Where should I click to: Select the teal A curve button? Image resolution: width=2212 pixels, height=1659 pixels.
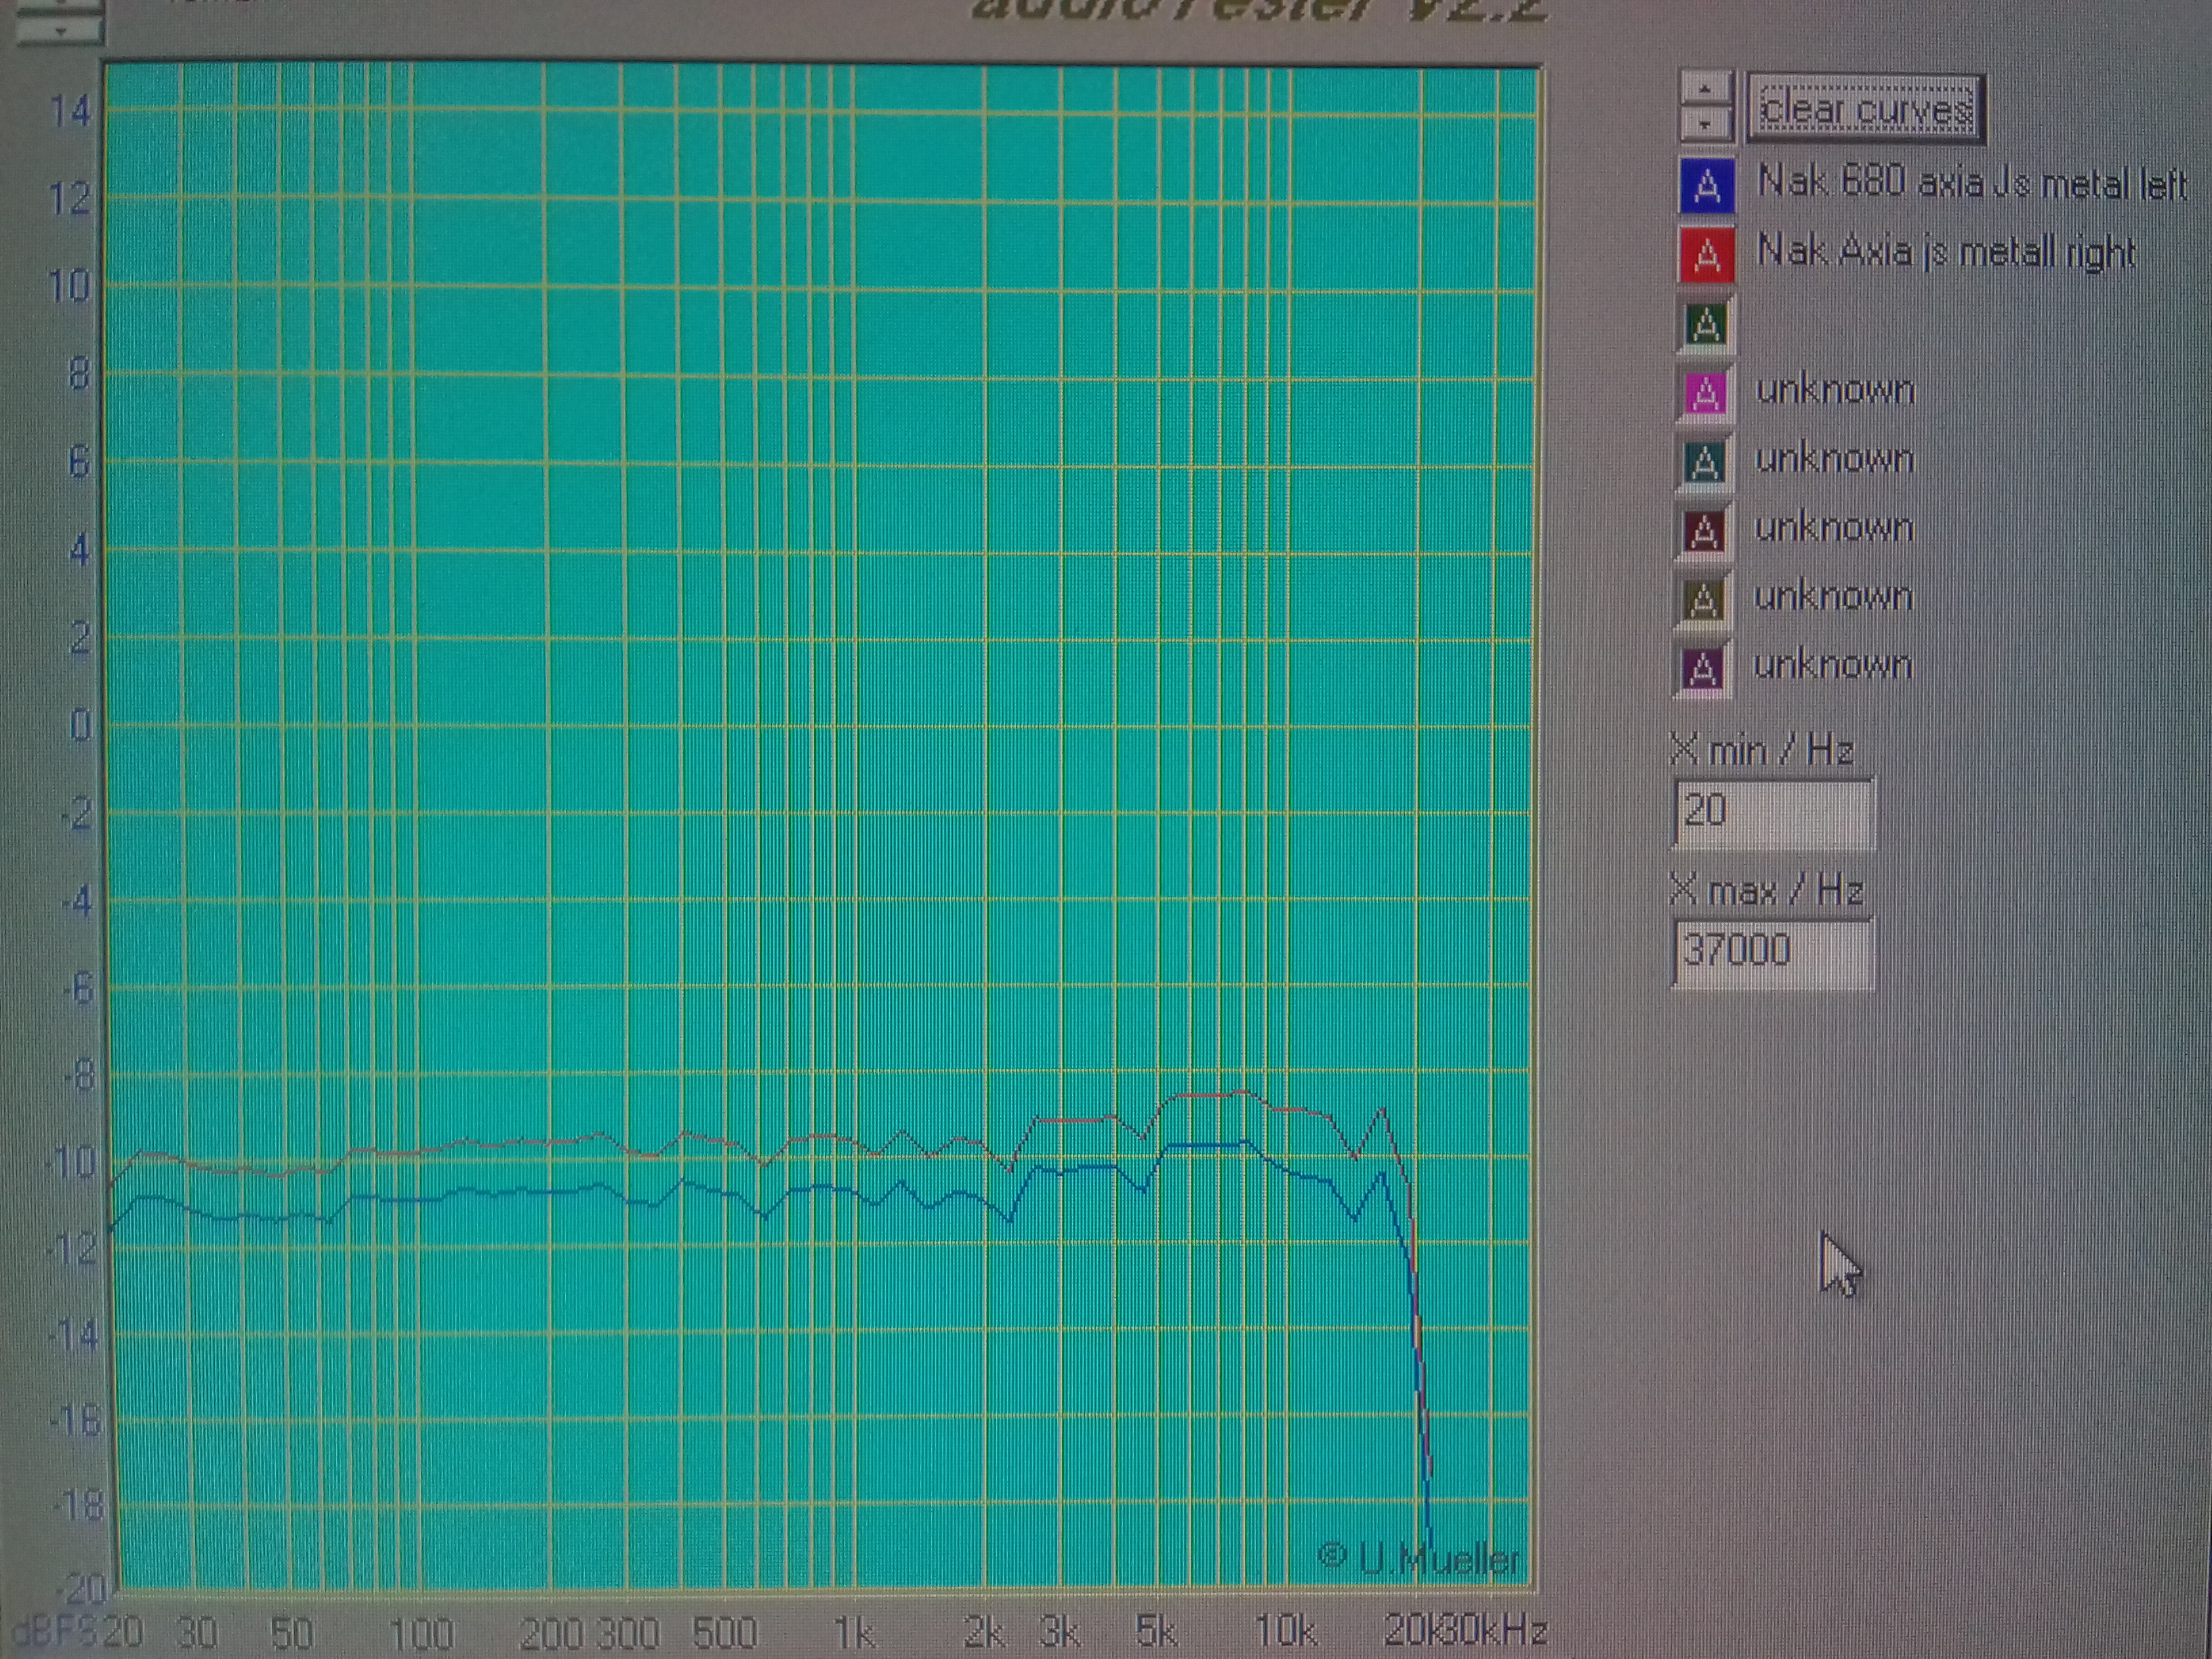(1705, 461)
